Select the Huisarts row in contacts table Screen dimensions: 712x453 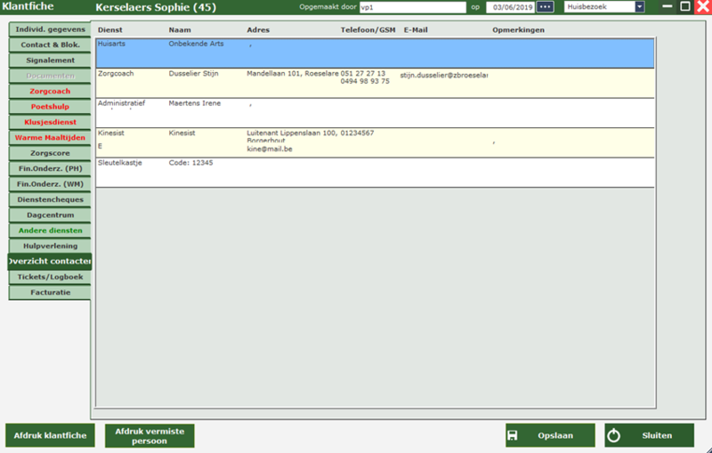[374, 53]
